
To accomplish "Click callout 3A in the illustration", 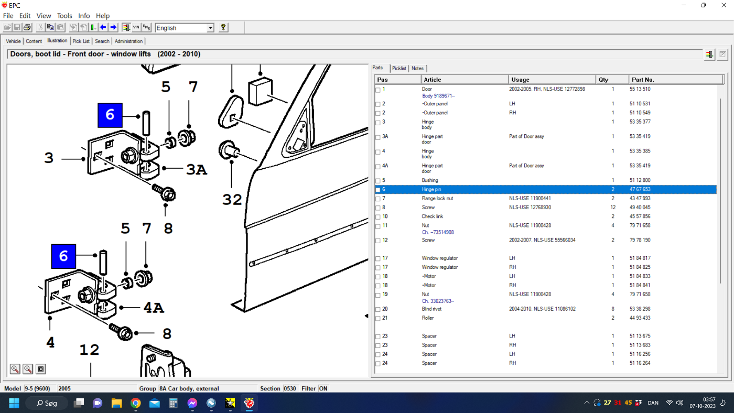I will 197,169.
